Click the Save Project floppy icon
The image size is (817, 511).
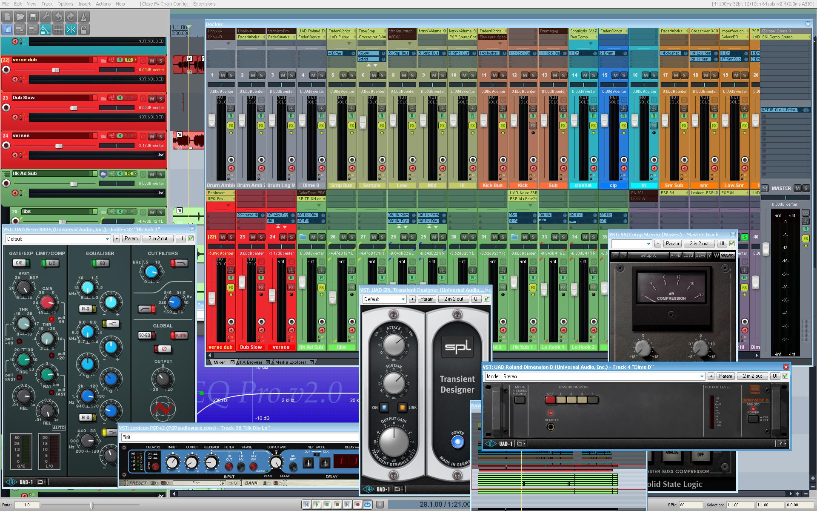click(x=33, y=17)
